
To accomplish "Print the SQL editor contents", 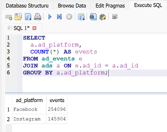I will coord(37,17).
